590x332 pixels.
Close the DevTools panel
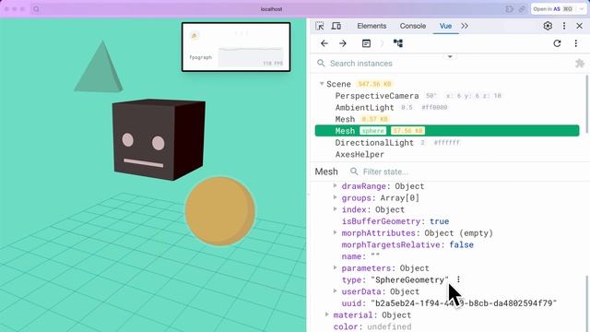pos(580,26)
